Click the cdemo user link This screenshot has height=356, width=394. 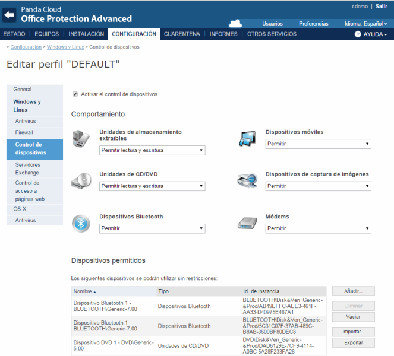point(360,7)
